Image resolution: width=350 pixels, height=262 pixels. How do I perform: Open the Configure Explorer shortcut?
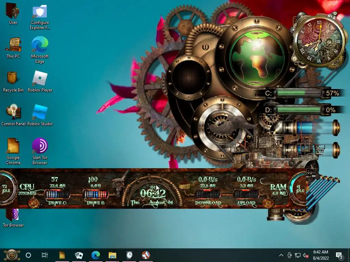(40, 17)
